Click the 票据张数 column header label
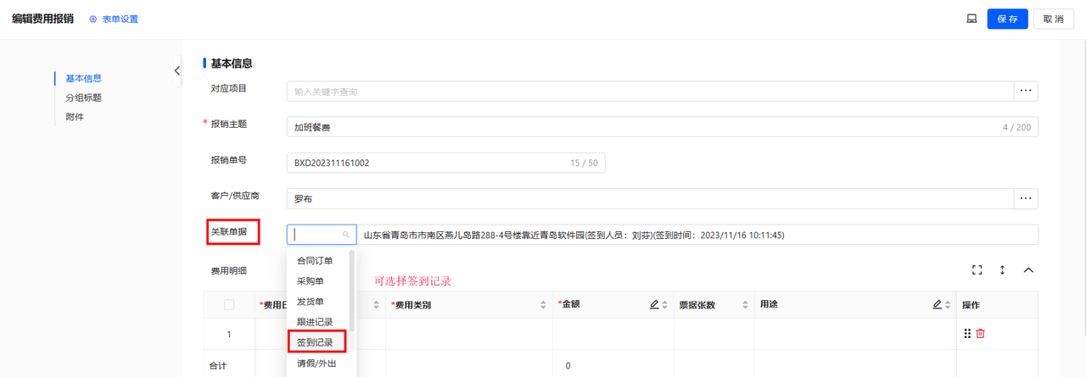The height and width of the screenshot is (377, 1086). [697, 305]
